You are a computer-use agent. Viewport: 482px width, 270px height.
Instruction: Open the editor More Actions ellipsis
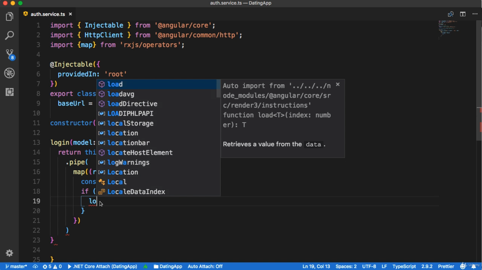(475, 14)
